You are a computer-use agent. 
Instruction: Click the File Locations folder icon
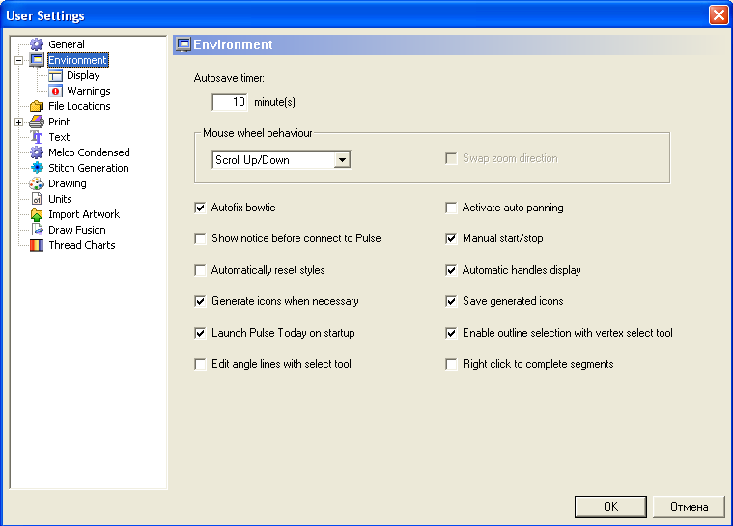[37, 106]
